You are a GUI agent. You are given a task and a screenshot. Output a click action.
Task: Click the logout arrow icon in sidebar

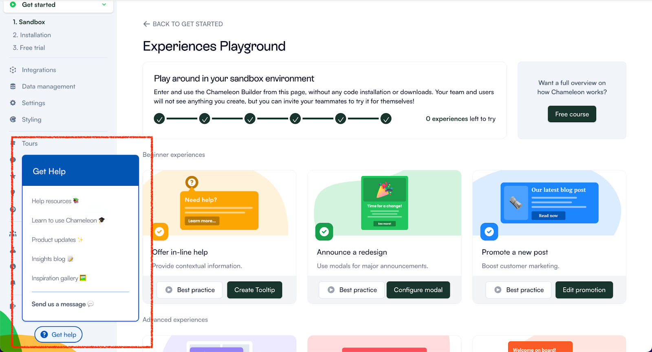click(13, 306)
